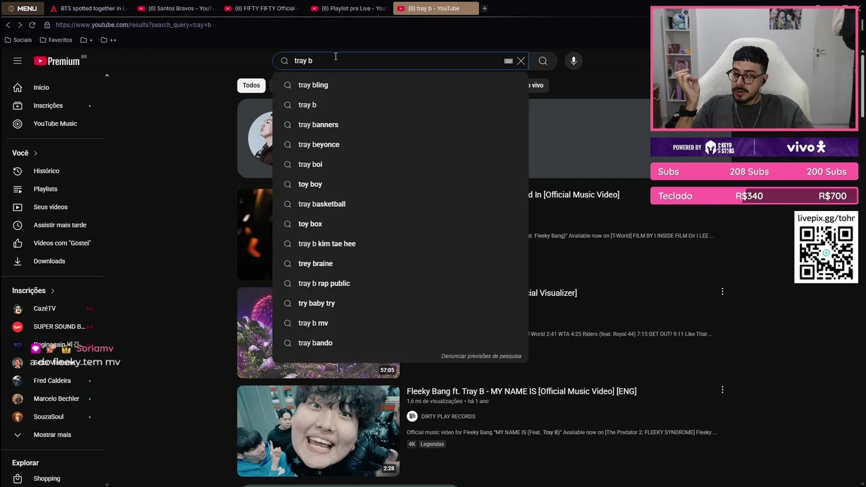Screen dimensions: 866x487
Task: Click the address bar URL
Action: pyautogui.click(x=133, y=25)
